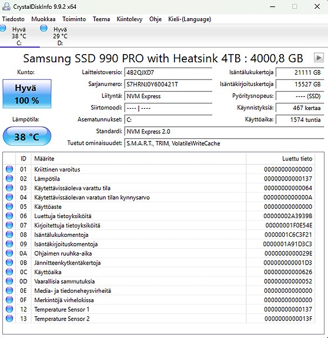
Task: Click the Isäntäkirjoituskertoja value 15527 GB
Action: [x=300, y=84]
